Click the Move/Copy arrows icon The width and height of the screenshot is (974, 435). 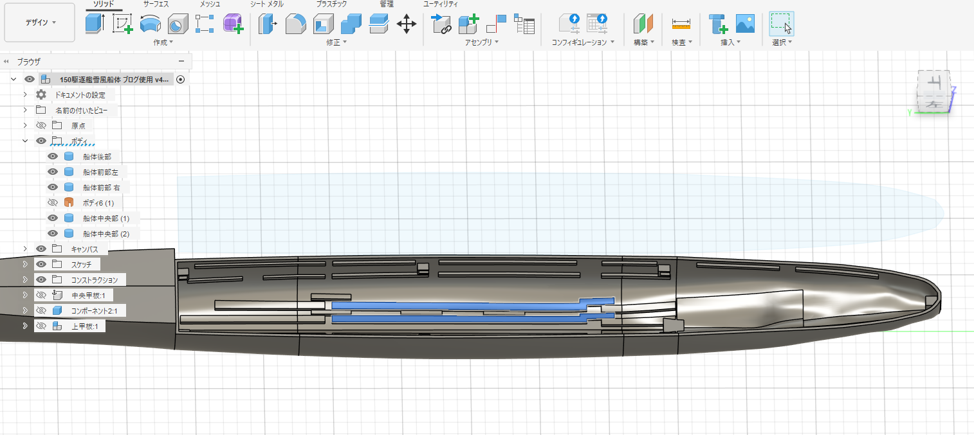click(x=406, y=24)
